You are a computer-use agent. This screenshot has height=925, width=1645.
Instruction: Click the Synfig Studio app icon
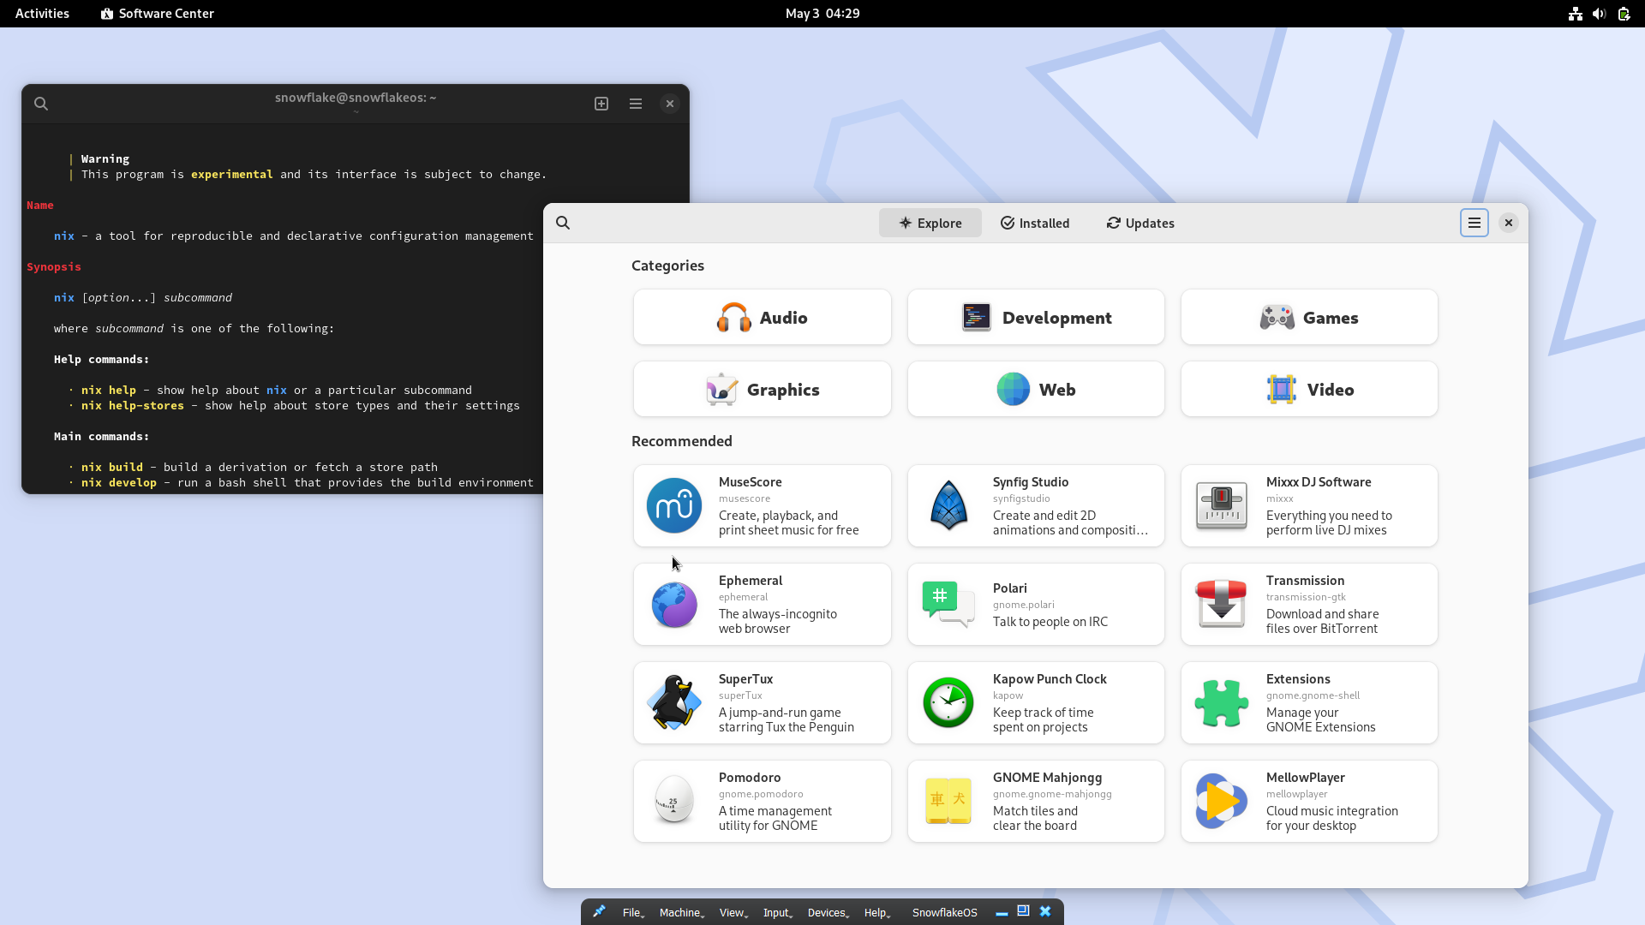click(948, 505)
